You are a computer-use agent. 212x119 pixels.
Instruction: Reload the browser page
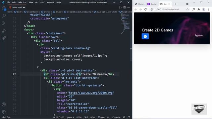pyautogui.click(x=145, y=10)
